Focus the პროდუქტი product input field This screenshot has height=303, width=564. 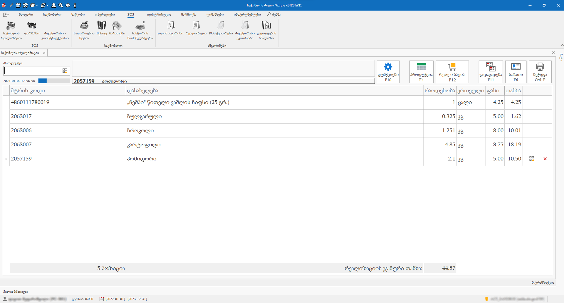tap(32, 71)
